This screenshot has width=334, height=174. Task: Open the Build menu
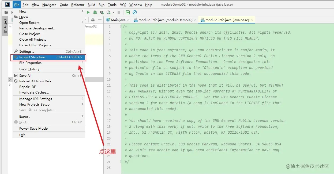coord(91,5)
